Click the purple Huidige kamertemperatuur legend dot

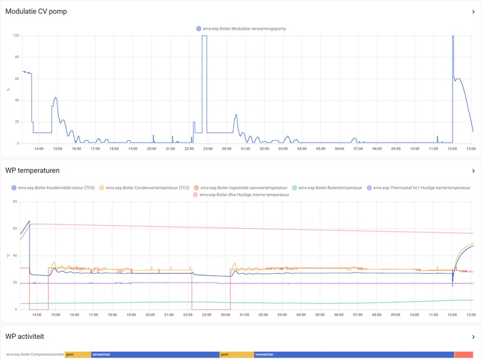370,187
